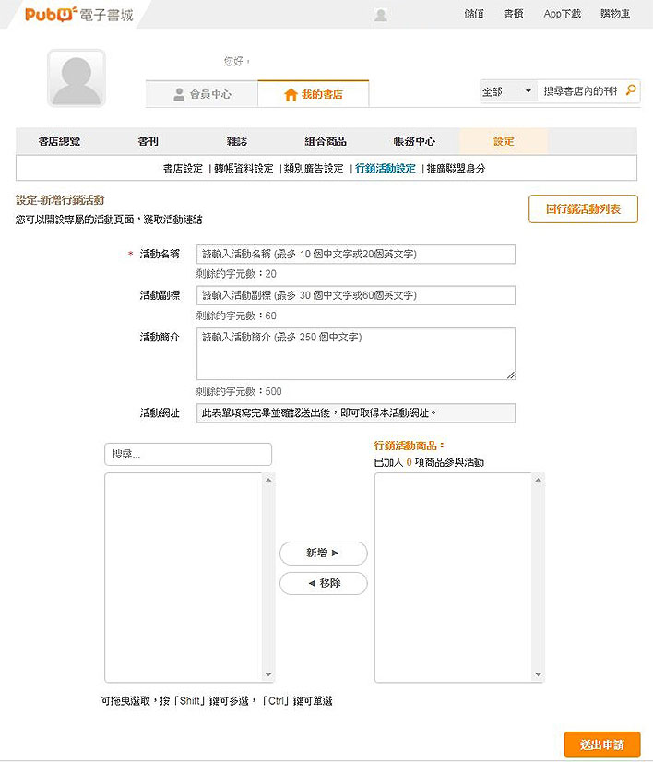The image size is (653, 762).
Task: Click the user avatar icon in header
Action: coord(381,15)
